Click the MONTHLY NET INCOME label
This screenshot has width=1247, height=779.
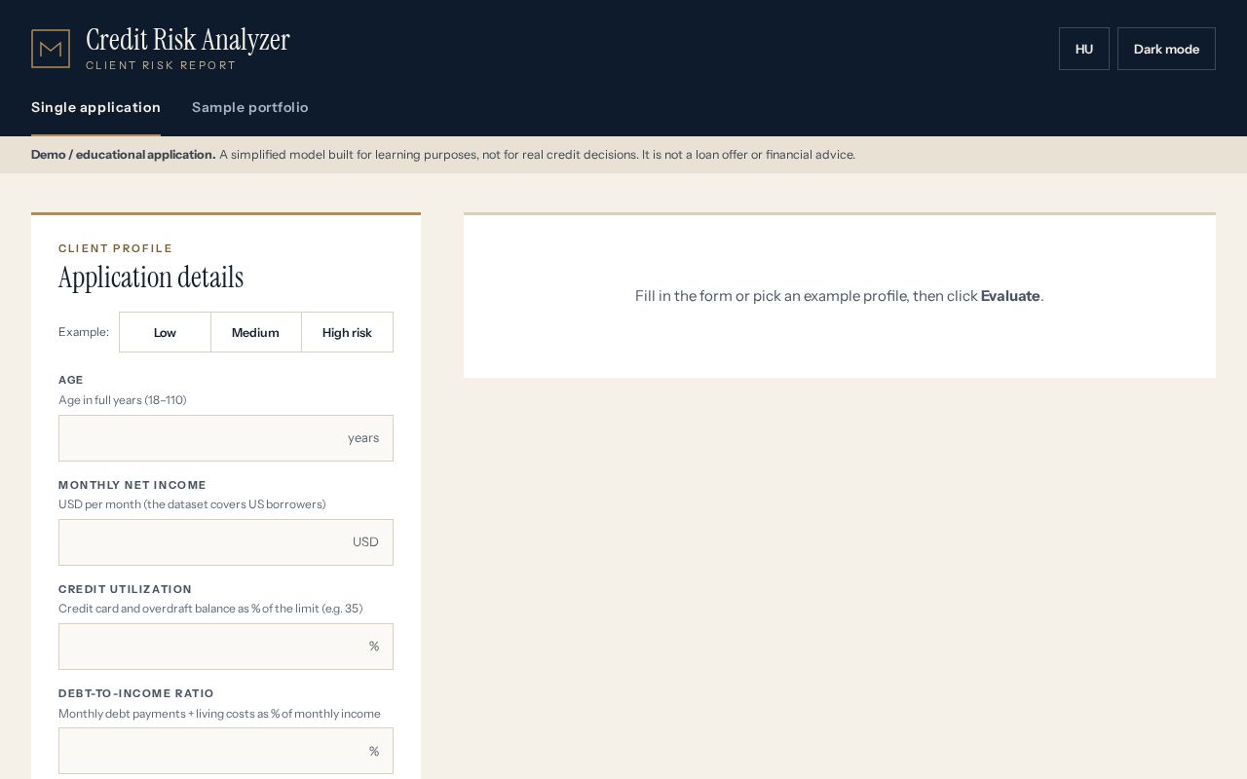pyautogui.click(x=132, y=485)
